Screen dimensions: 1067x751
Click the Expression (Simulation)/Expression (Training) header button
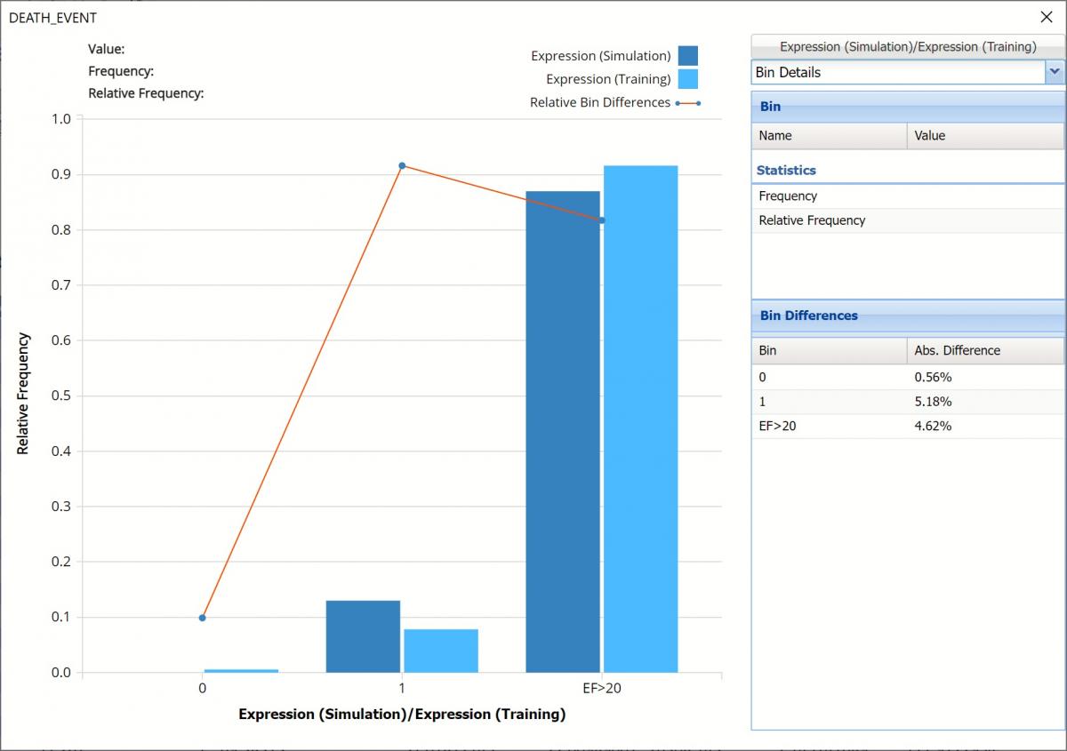[907, 46]
